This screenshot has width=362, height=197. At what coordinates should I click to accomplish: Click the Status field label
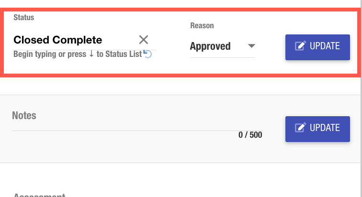[23, 18]
